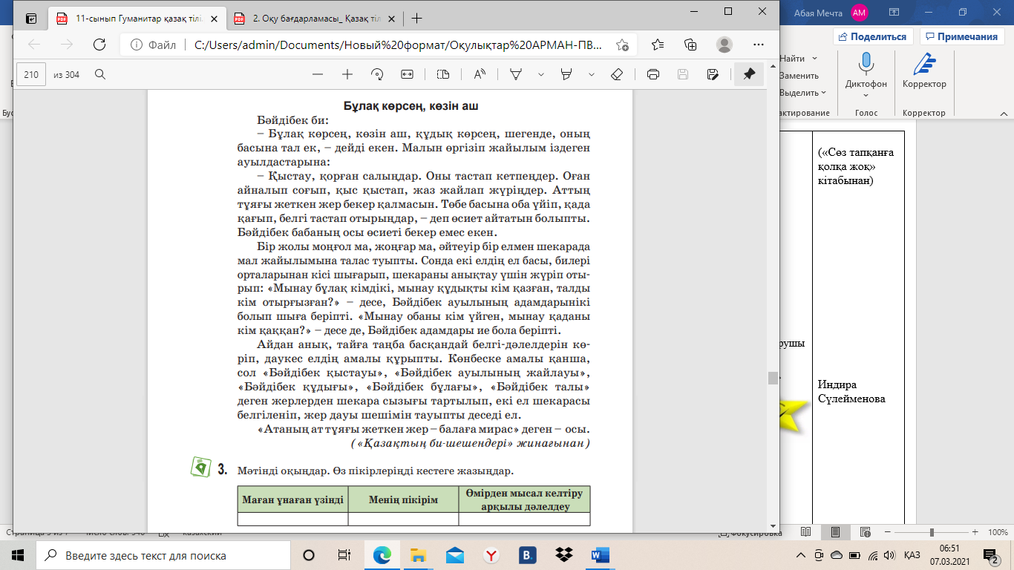Search within the PDF document
This screenshot has height=570, width=1014.
[x=99, y=74]
